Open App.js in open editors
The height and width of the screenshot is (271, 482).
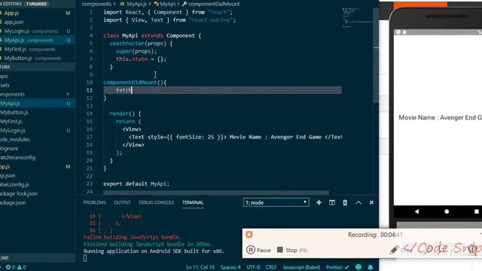(37, 13)
